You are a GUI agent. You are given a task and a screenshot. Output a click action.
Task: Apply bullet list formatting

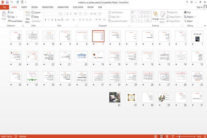pos(80,14)
